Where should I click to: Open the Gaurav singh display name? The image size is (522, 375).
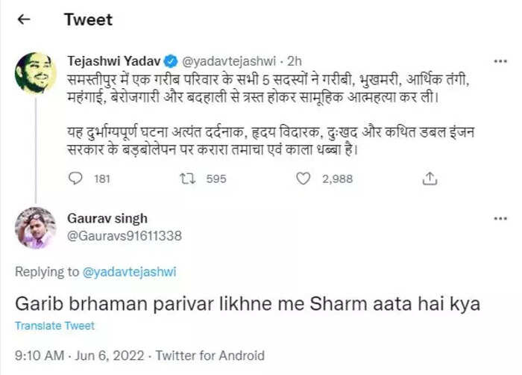pos(107,219)
